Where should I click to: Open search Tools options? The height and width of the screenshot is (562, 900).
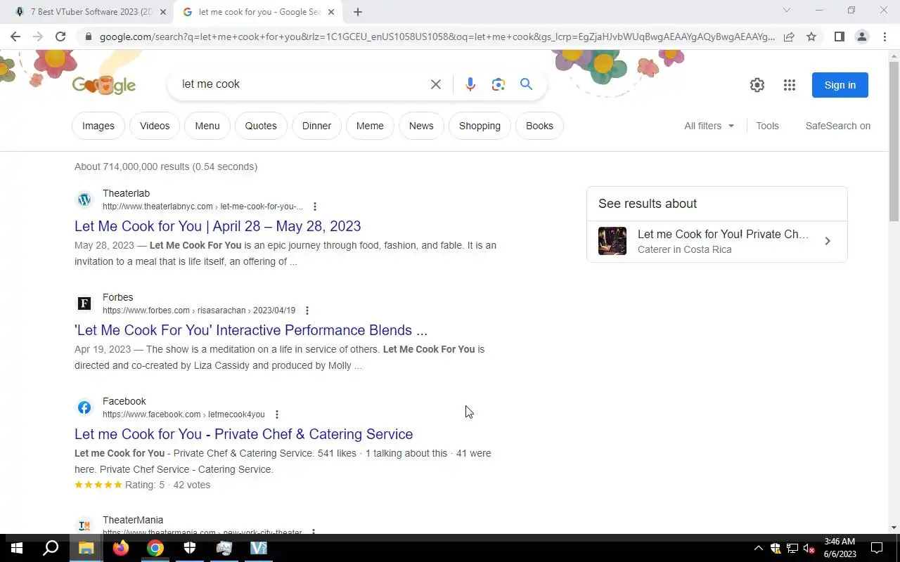click(767, 126)
